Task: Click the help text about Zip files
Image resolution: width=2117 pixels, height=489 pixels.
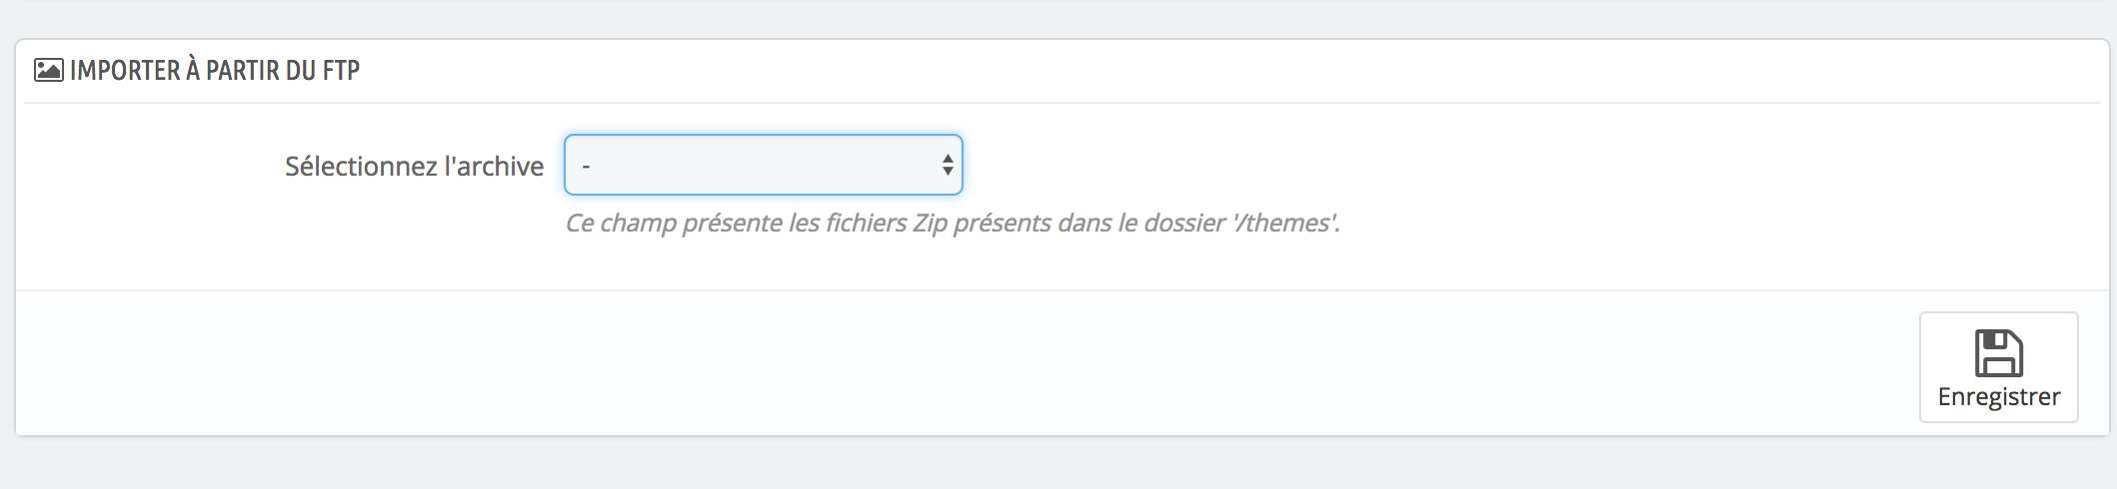Action: [x=952, y=223]
